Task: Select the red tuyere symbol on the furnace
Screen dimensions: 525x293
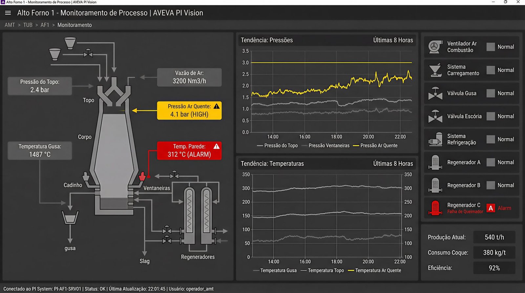Action: pos(142,176)
